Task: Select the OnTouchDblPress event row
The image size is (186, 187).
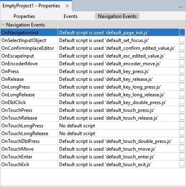Action: point(93,141)
